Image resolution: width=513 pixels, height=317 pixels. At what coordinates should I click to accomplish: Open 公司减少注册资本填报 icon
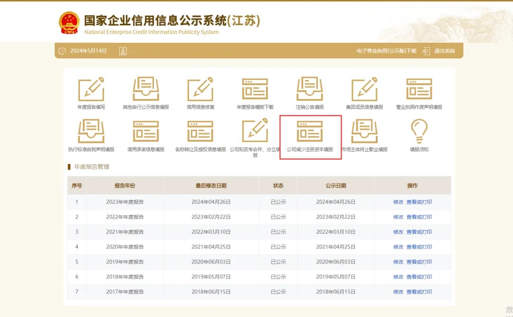pyautogui.click(x=310, y=132)
